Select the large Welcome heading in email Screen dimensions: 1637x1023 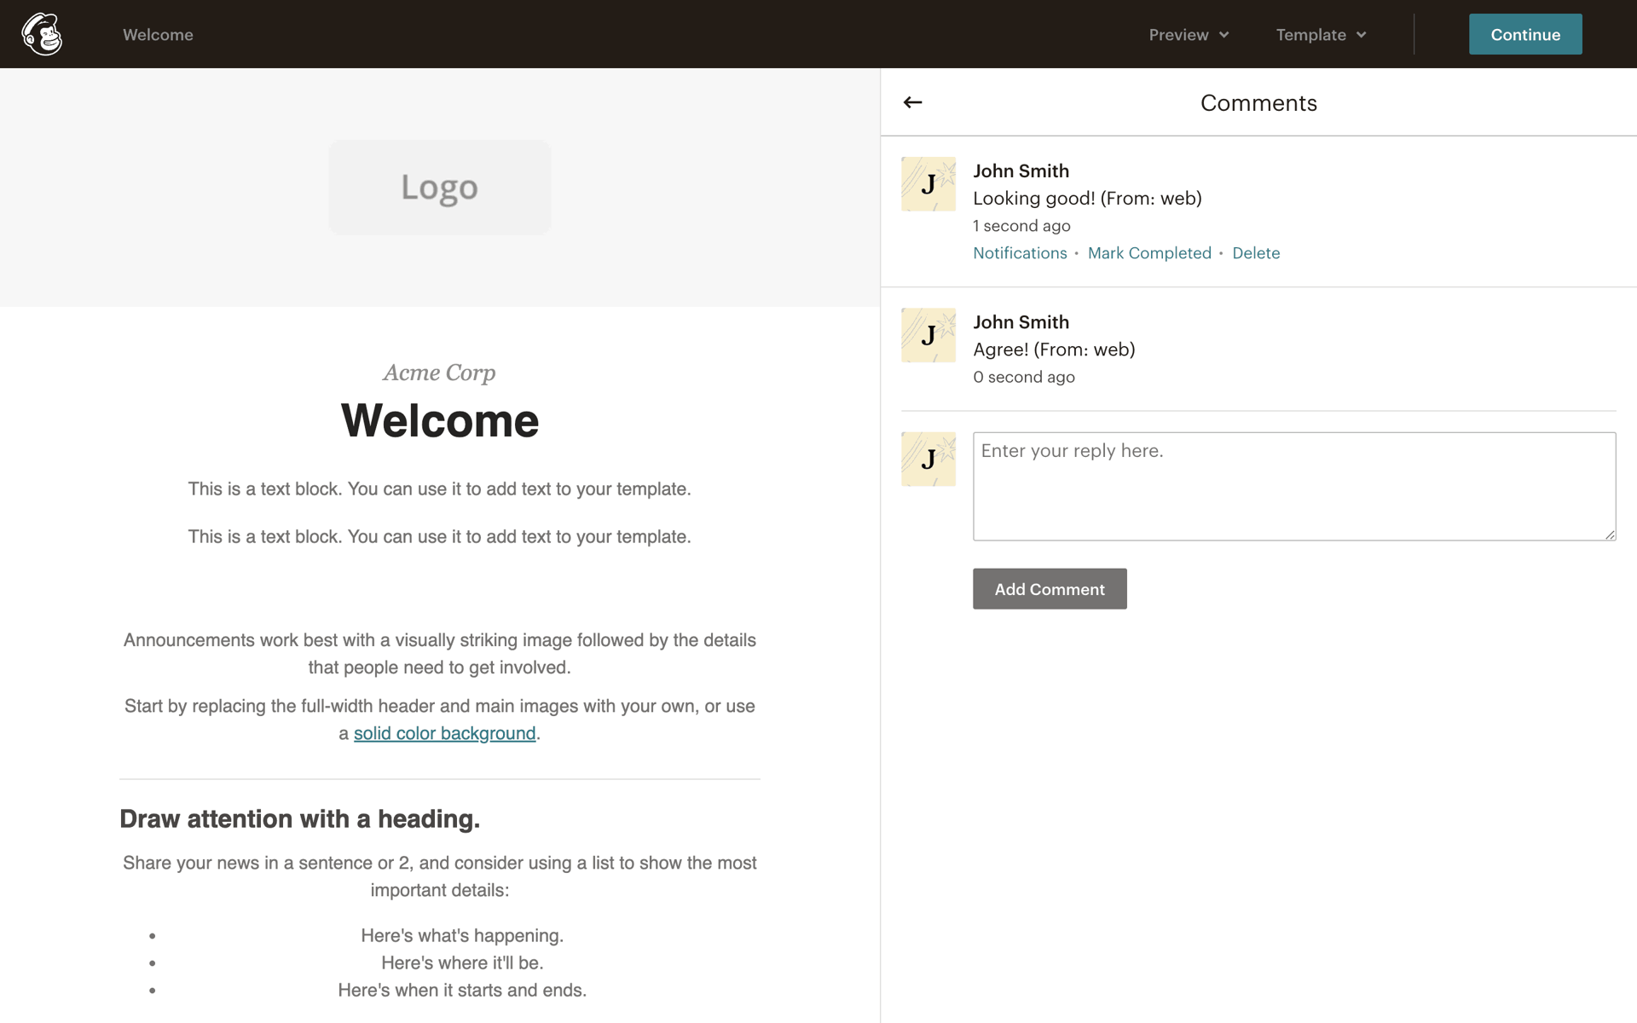440,420
